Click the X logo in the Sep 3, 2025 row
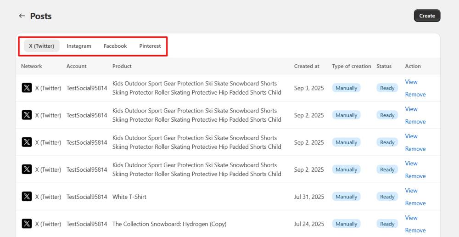Screen dimensions: 459x237 [27, 88]
